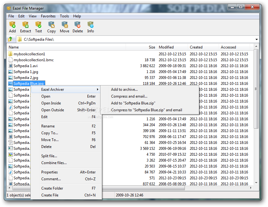This screenshot has width=268, height=207.
Task: Click Eazel File Manager title bar icon
Action: (9, 8)
